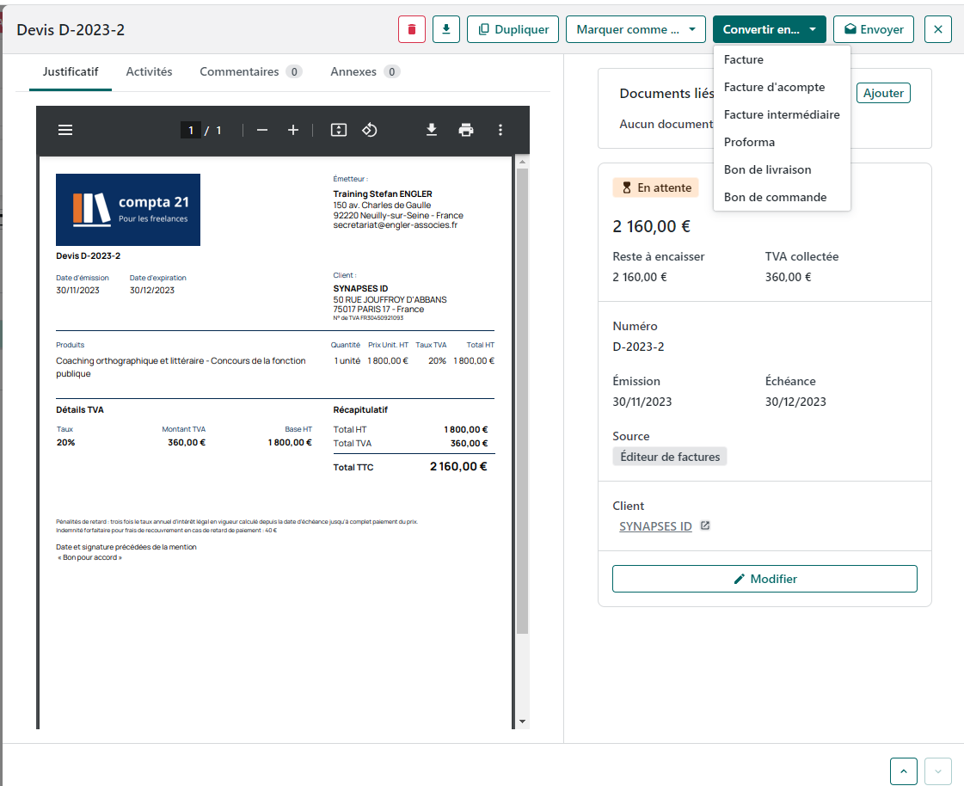Choose 'Bon de commande' menu option
The width and height of the screenshot is (964, 786).
[776, 198]
